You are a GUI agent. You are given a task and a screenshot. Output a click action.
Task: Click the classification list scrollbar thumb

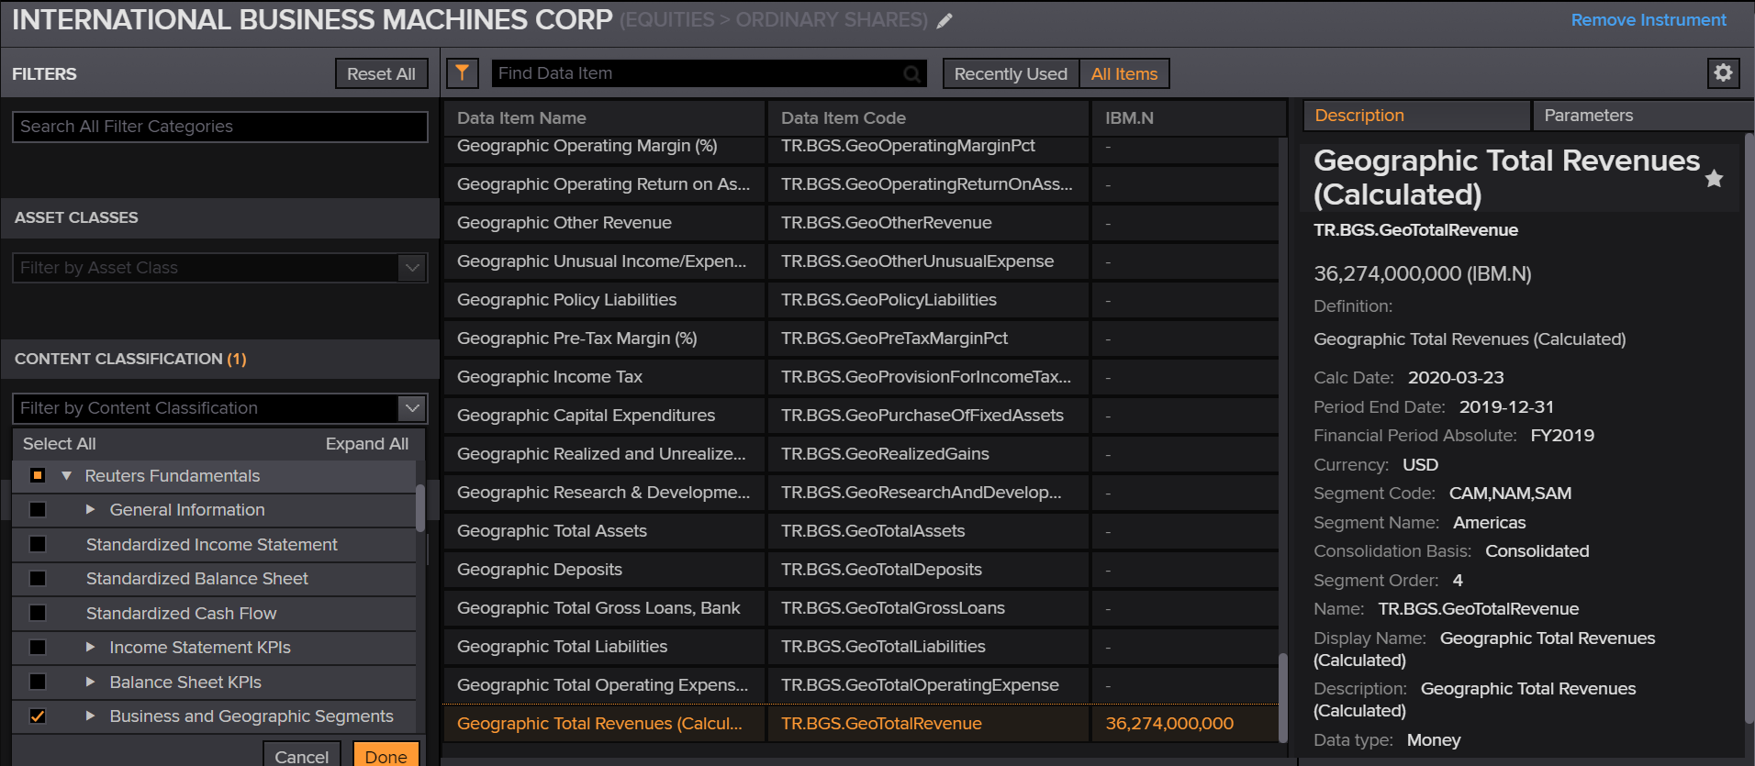click(x=420, y=507)
